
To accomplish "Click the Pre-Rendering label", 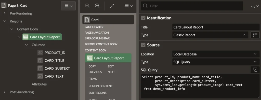I will pos(21,13).
